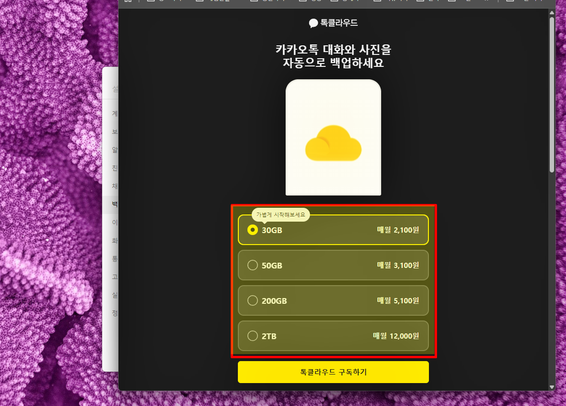This screenshot has height=406, width=566.
Task: Click the 톡클라우드 speech bubble logo icon
Action: click(313, 23)
